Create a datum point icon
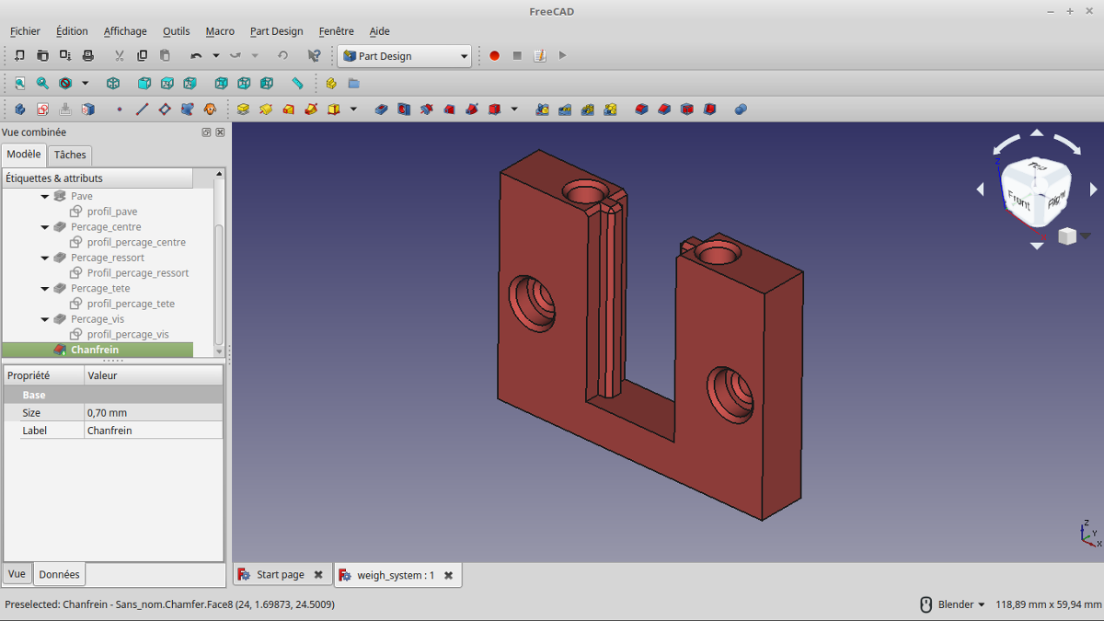Screen dimensions: 1104x621 pyautogui.click(x=120, y=109)
